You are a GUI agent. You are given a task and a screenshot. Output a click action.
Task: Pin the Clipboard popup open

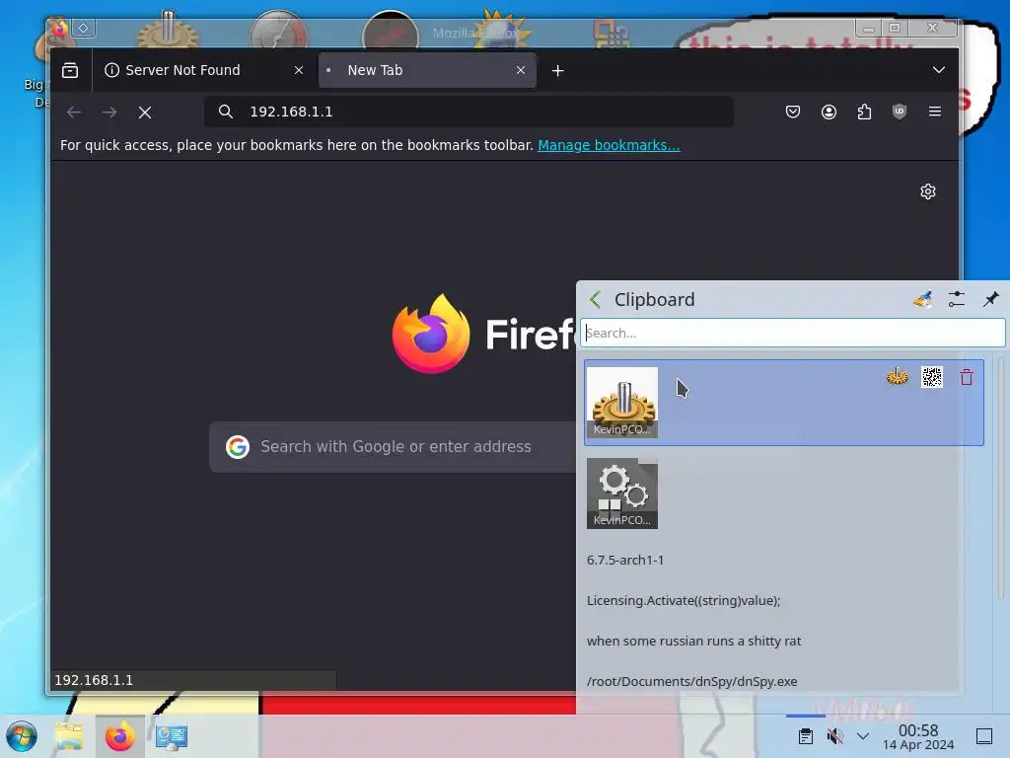point(990,299)
